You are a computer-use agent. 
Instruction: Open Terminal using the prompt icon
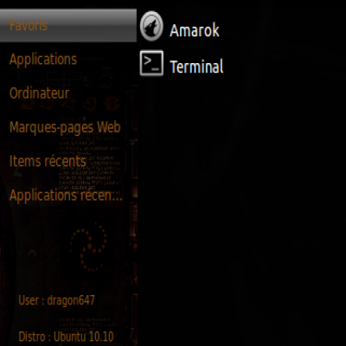(x=151, y=63)
